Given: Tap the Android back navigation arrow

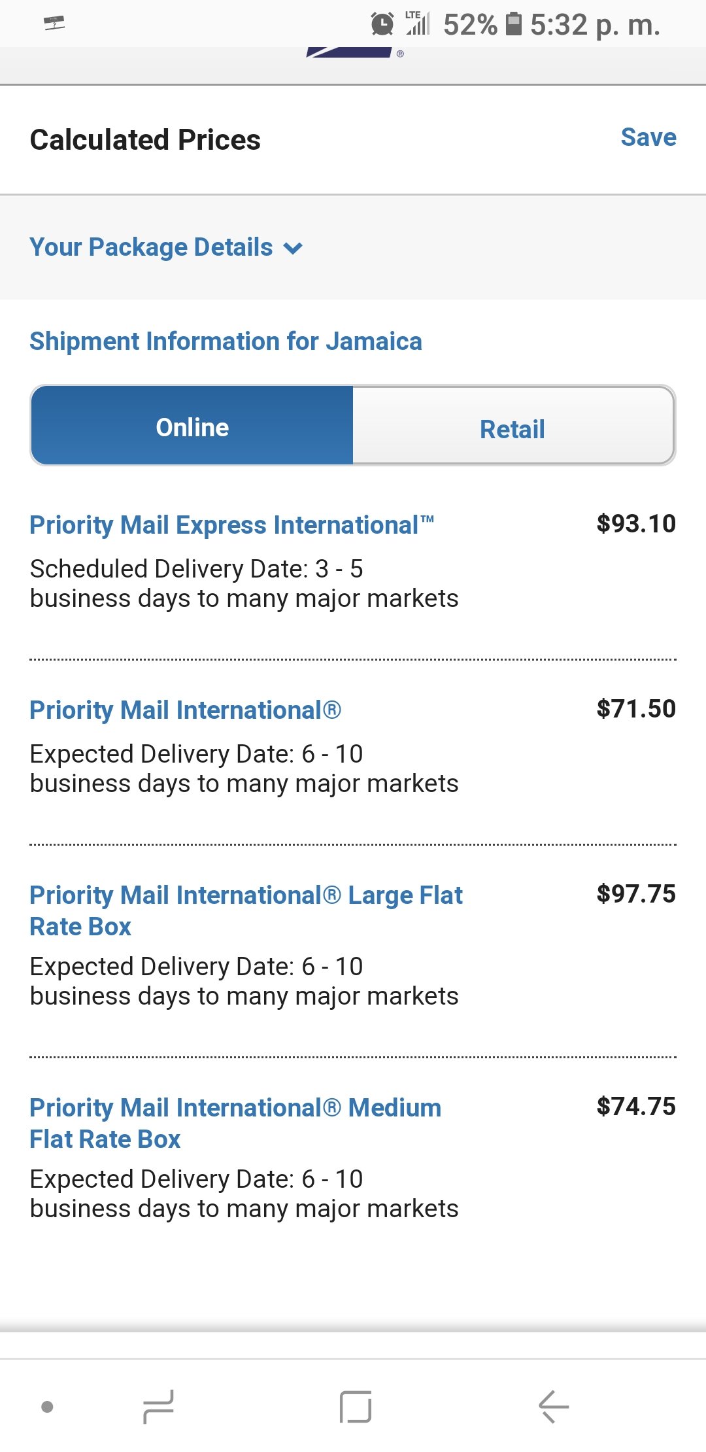Looking at the screenshot, I should pyautogui.click(x=554, y=1406).
